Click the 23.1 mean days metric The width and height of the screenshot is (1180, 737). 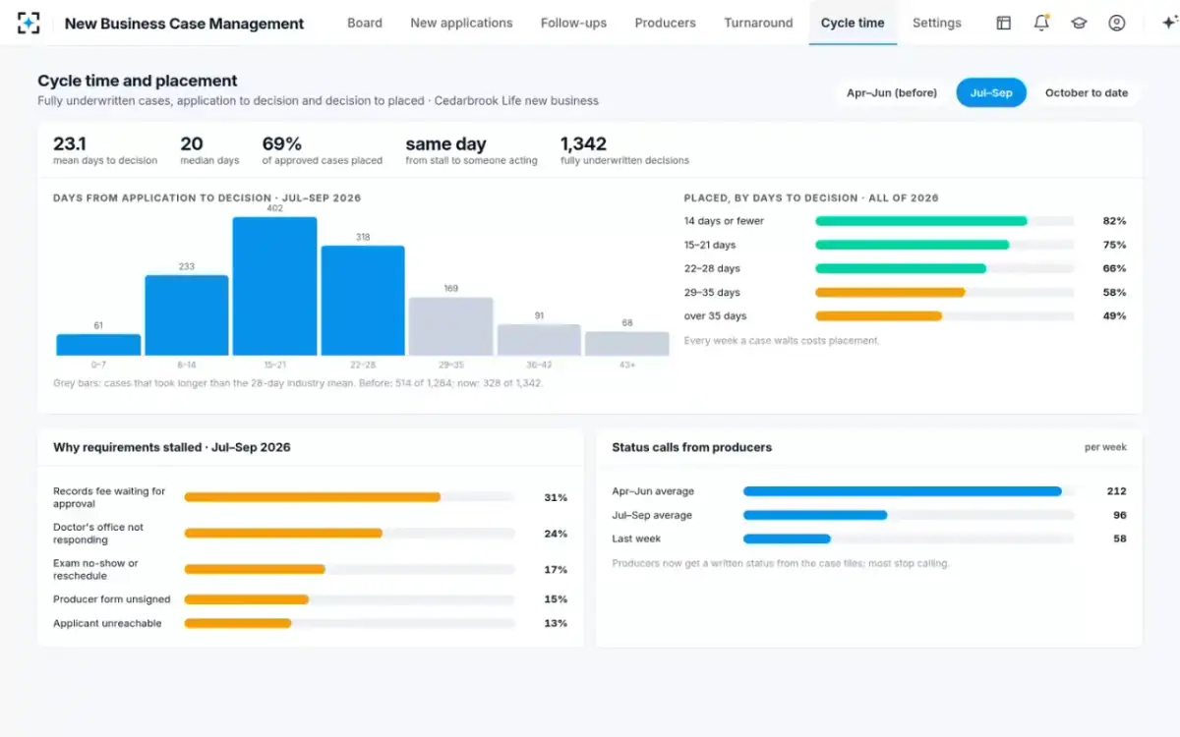click(x=105, y=150)
